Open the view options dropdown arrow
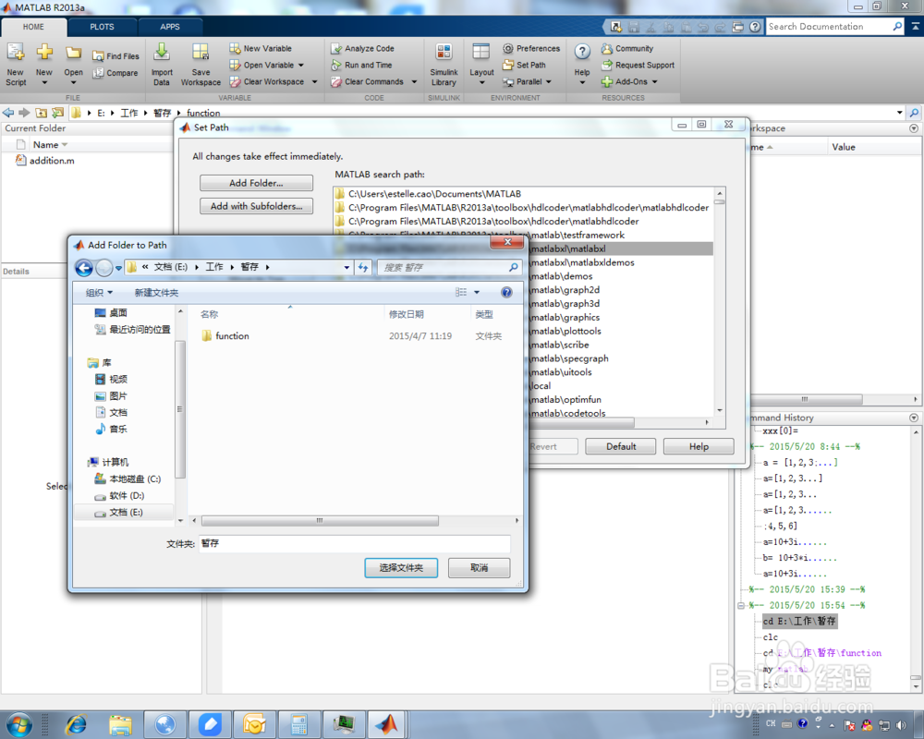 [x=477, y=292]
